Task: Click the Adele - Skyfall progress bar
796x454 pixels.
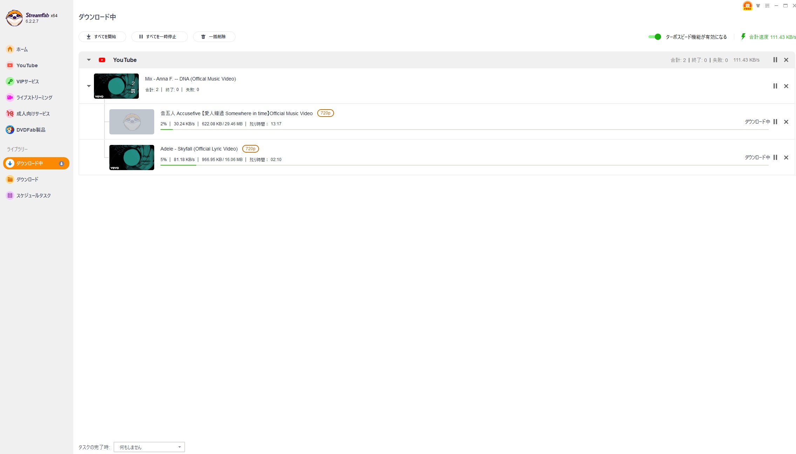Action: click(x=464, y=165)
